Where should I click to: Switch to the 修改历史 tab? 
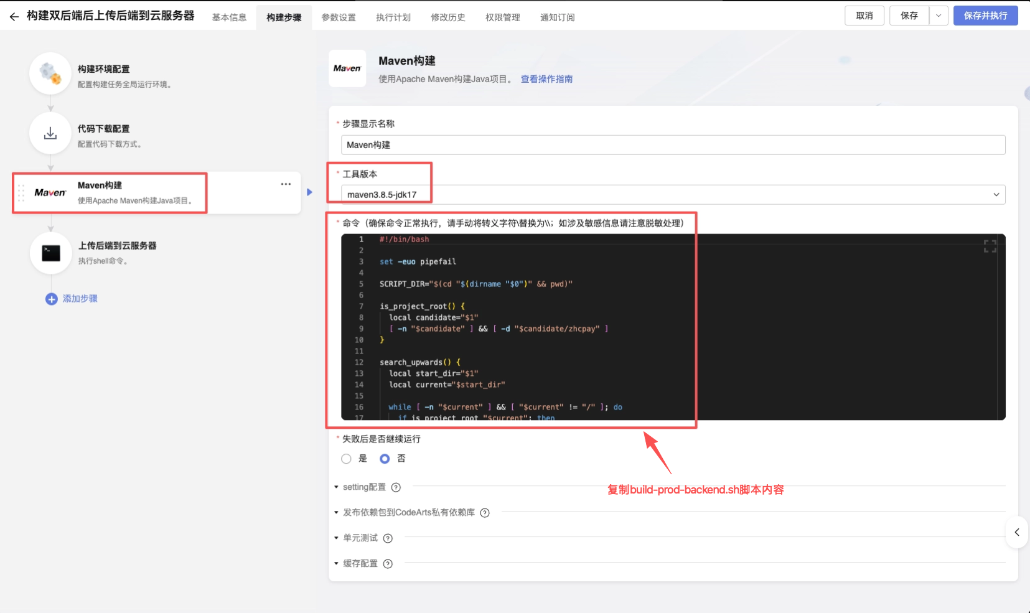click(448, 17)
